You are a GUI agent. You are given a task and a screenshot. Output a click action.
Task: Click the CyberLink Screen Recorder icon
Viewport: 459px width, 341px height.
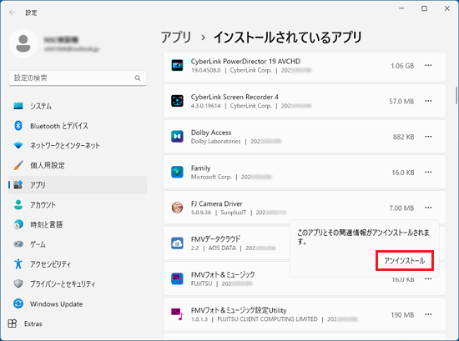click(177, 101)
